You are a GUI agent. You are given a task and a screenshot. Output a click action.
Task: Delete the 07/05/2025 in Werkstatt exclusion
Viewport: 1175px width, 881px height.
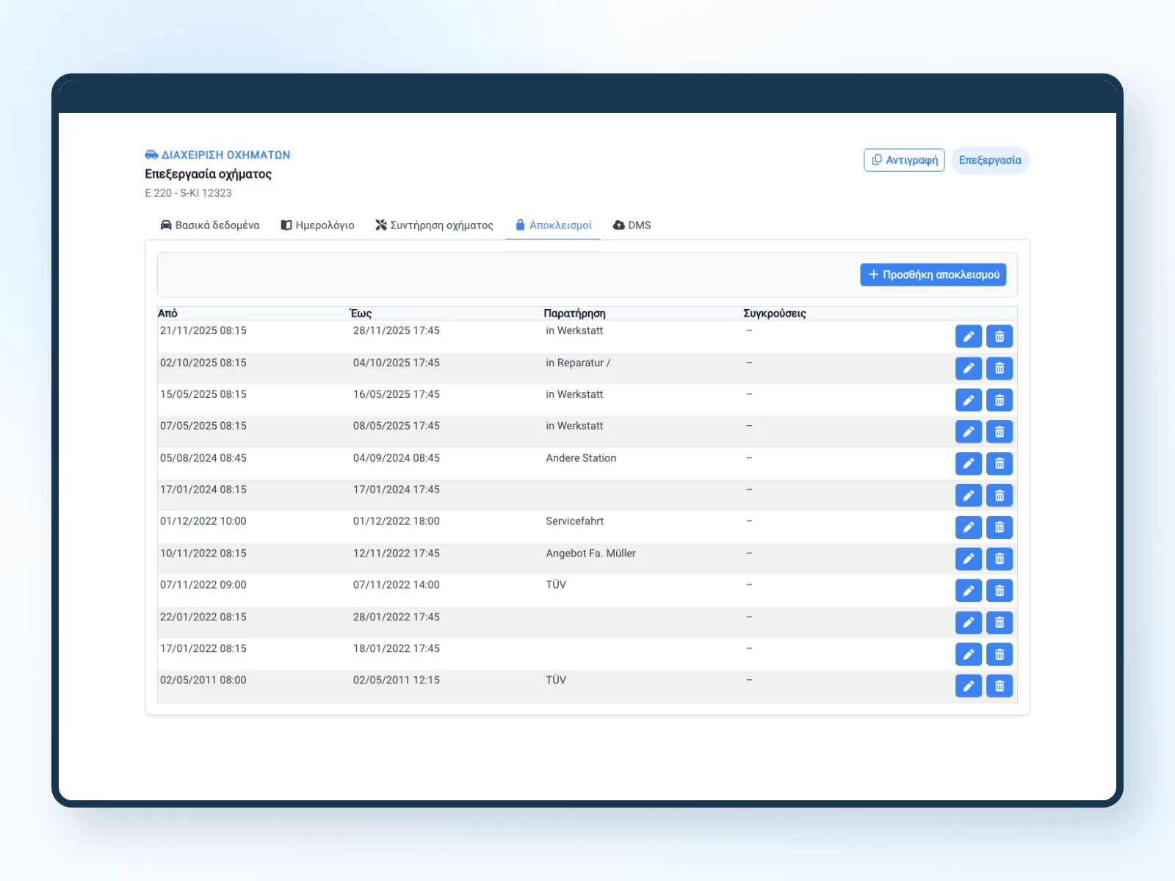click(999, 432)
